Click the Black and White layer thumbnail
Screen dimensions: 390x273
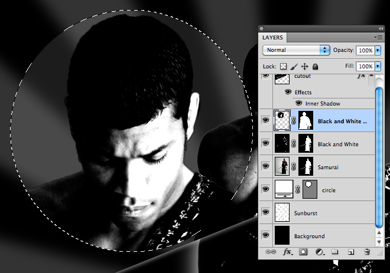coord(282,143)
